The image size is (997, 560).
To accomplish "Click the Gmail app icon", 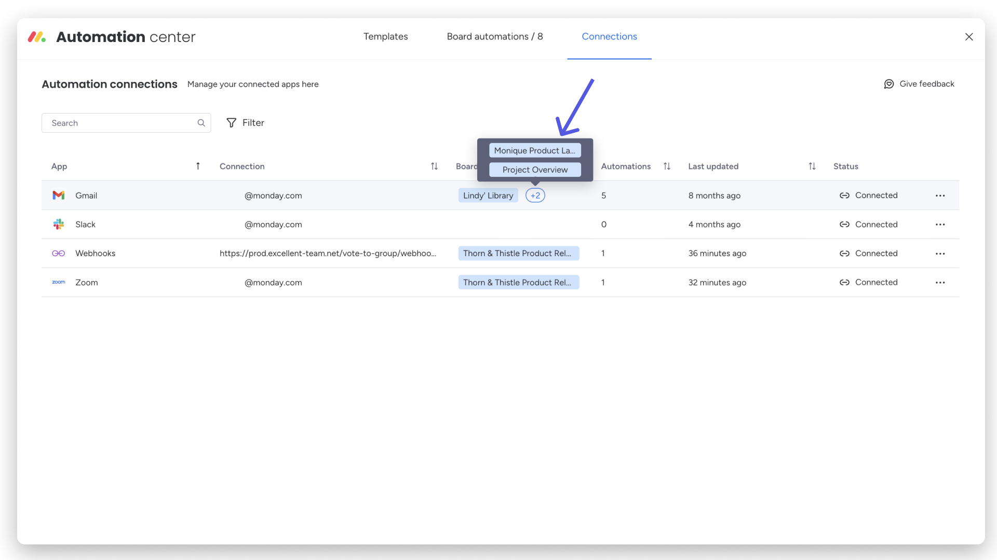I will (x=59, y=195).
